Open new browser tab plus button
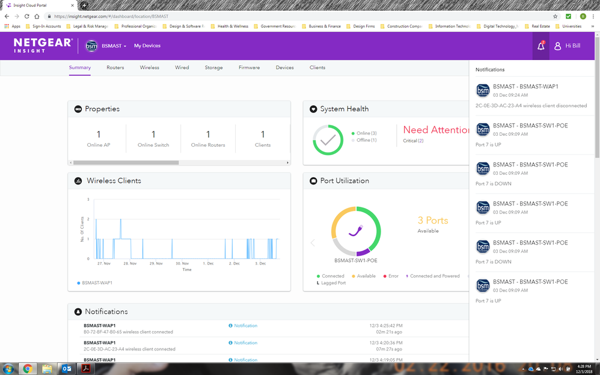This screenshot has height=375, width=600. [x=84, y=5]
